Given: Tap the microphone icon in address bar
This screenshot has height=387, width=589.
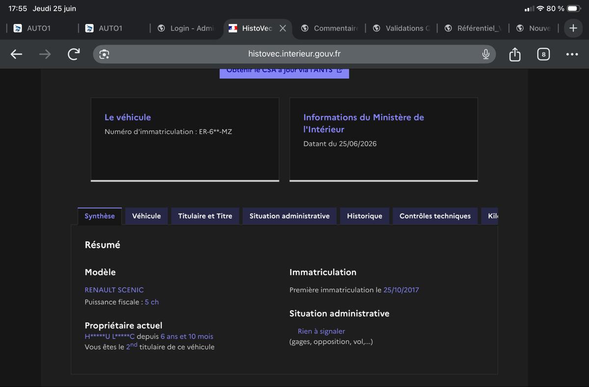Looking at the screenshot, I should pyautogui.click(x=485, y=55).
